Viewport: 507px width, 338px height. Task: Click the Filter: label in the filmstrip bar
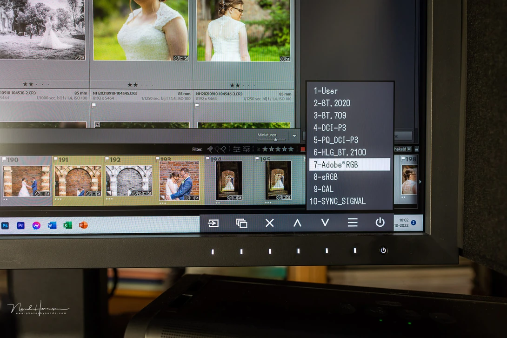[197, 149]
